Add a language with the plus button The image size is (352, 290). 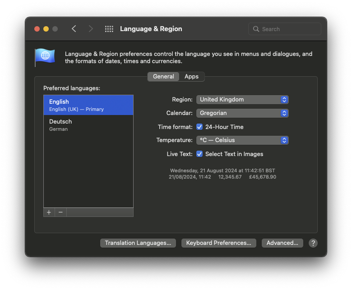(x=49, y=212)
